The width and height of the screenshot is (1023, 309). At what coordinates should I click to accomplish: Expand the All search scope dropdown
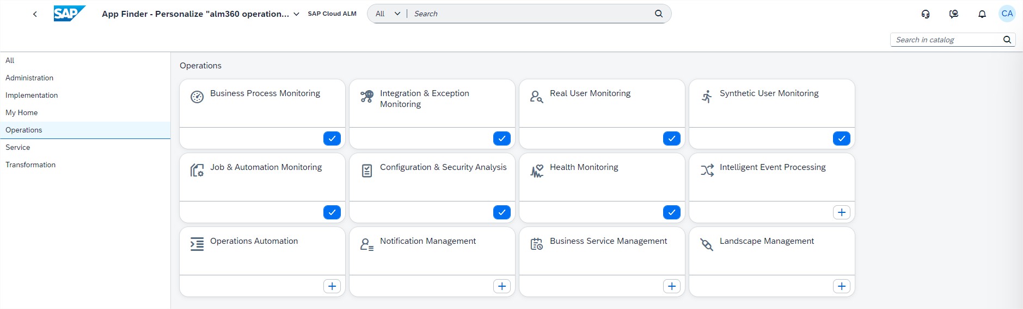click(388, 14)
